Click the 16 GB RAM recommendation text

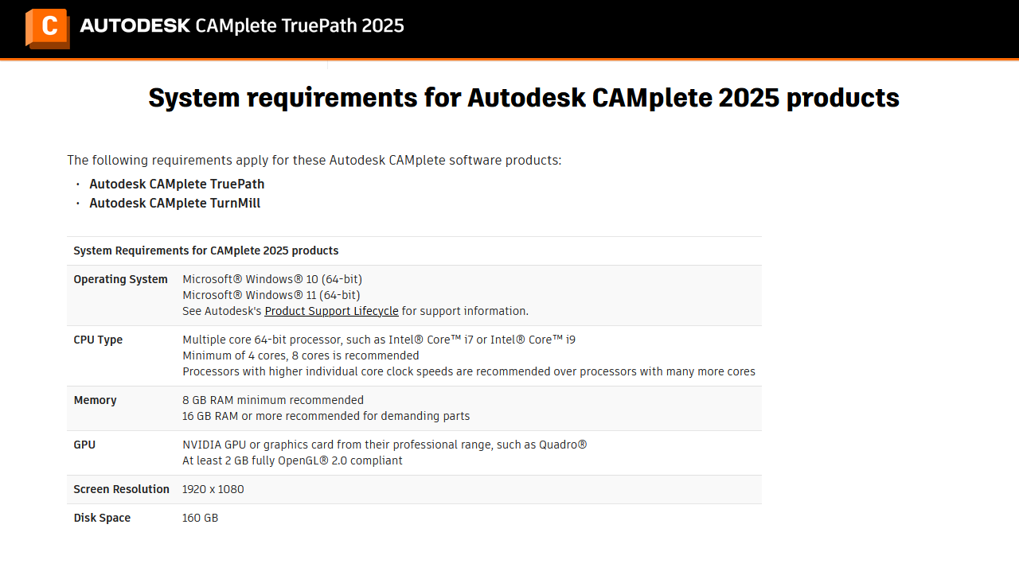click(326, 416)
